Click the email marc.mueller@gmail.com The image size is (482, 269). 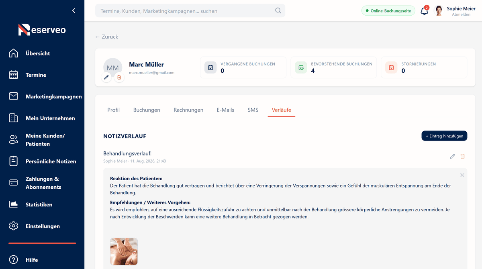tap(152, 73)
